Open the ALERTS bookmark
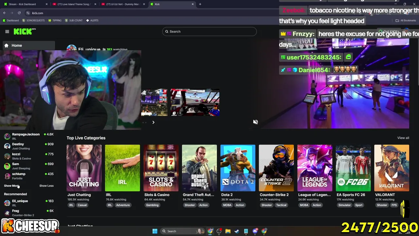The height and width of the screenshot is (236, 419). pos(92,20)
